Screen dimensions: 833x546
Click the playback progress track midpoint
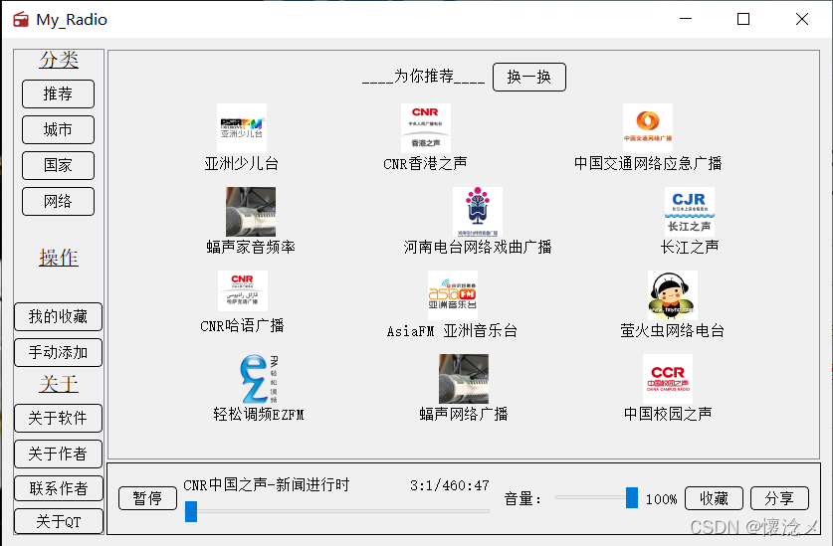click(x=336, y=511)
